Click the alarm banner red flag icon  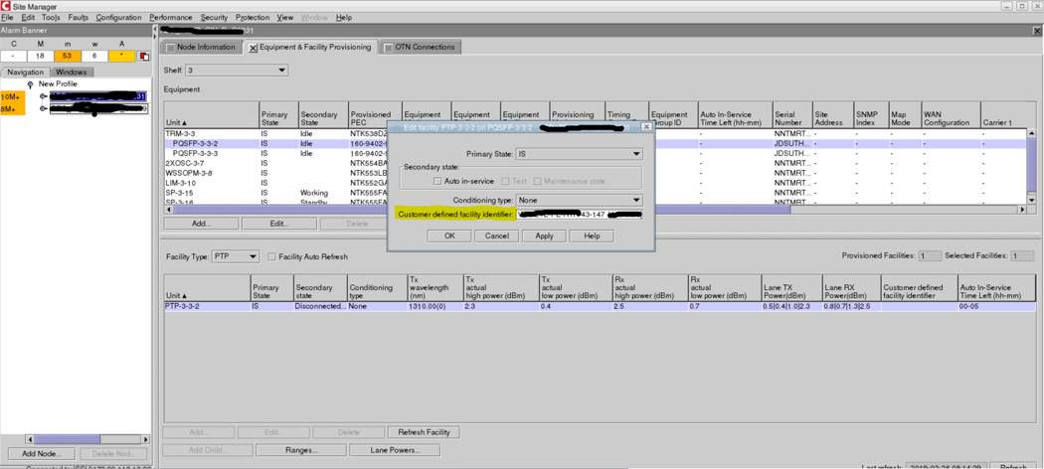pyautogui.click(x=143, y=57)
